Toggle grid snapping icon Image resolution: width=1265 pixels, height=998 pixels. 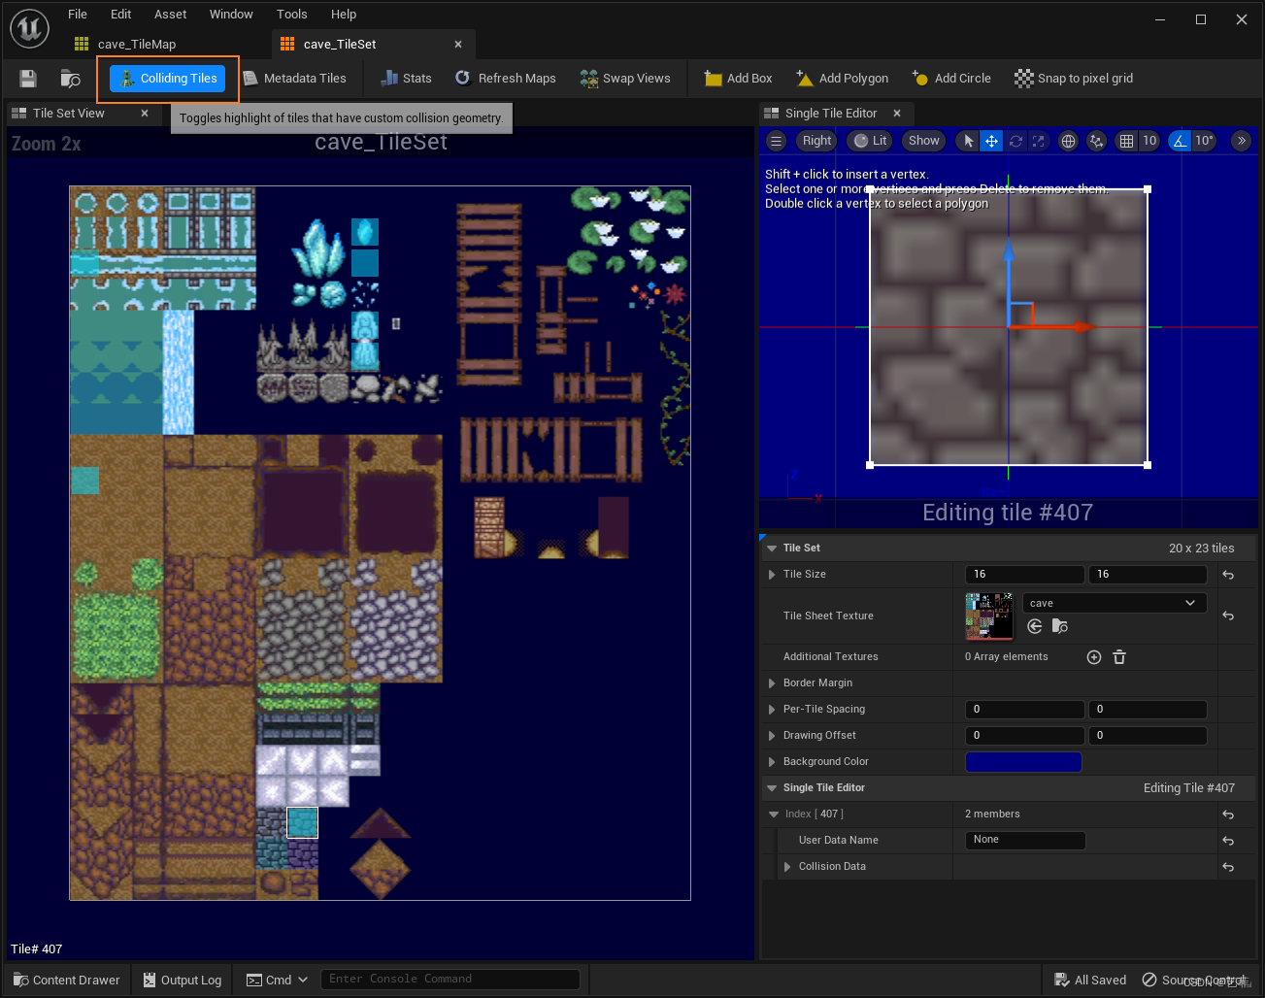1126,141
